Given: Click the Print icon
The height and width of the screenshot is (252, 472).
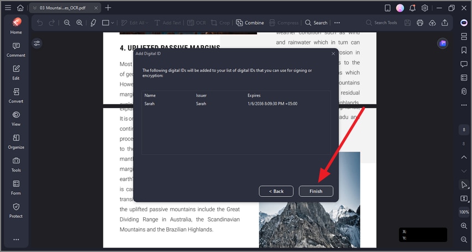Looking at the screenshot, I should (420, 23).
